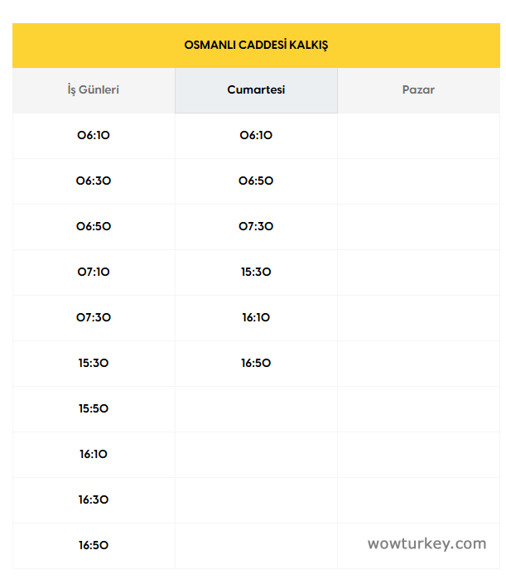Click the 06:10 weekday departure time
Viewport: 506px width, 579px height.
coord(94,135)
